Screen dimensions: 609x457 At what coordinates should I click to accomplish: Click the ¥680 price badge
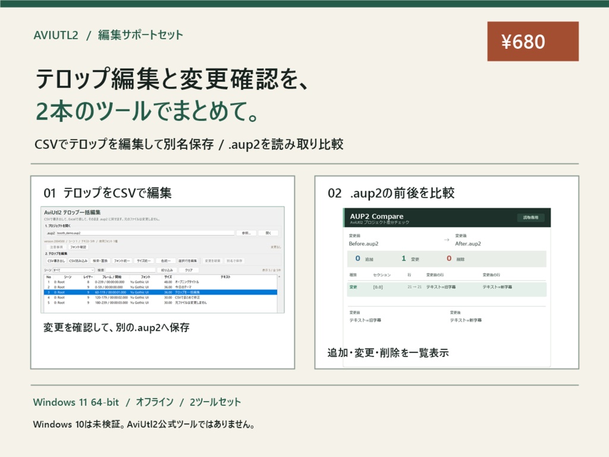point(533,41)
